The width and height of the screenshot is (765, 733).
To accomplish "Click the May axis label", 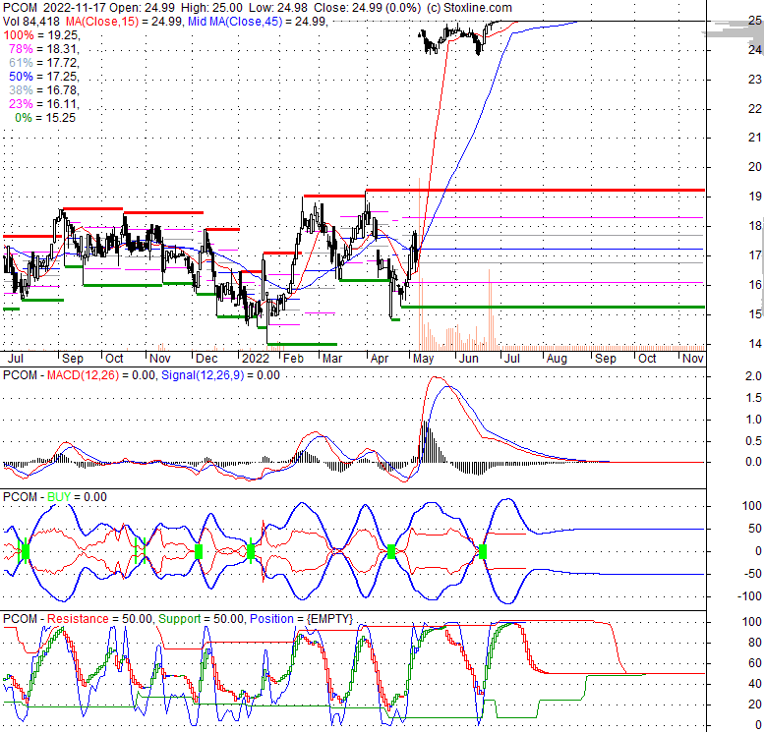I will tap(423, 359).
